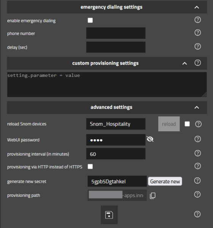Tick the checkbox next to reload button
This screenshot has height=228, width=213.
click(x=187, y=124)
